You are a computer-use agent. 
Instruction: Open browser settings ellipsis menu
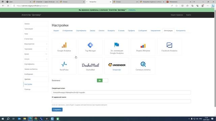[208, 6]
